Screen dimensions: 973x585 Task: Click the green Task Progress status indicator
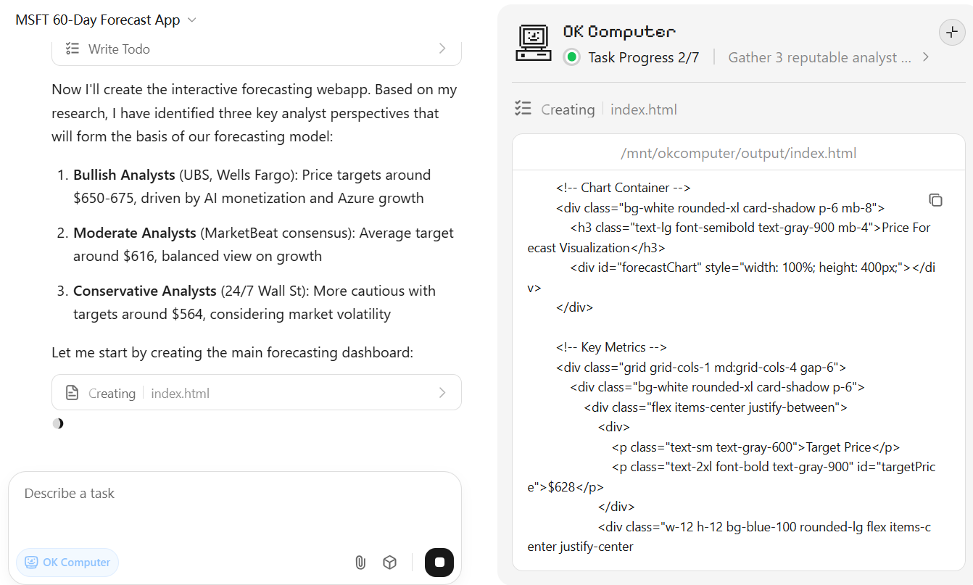click(x=572, y=57)
